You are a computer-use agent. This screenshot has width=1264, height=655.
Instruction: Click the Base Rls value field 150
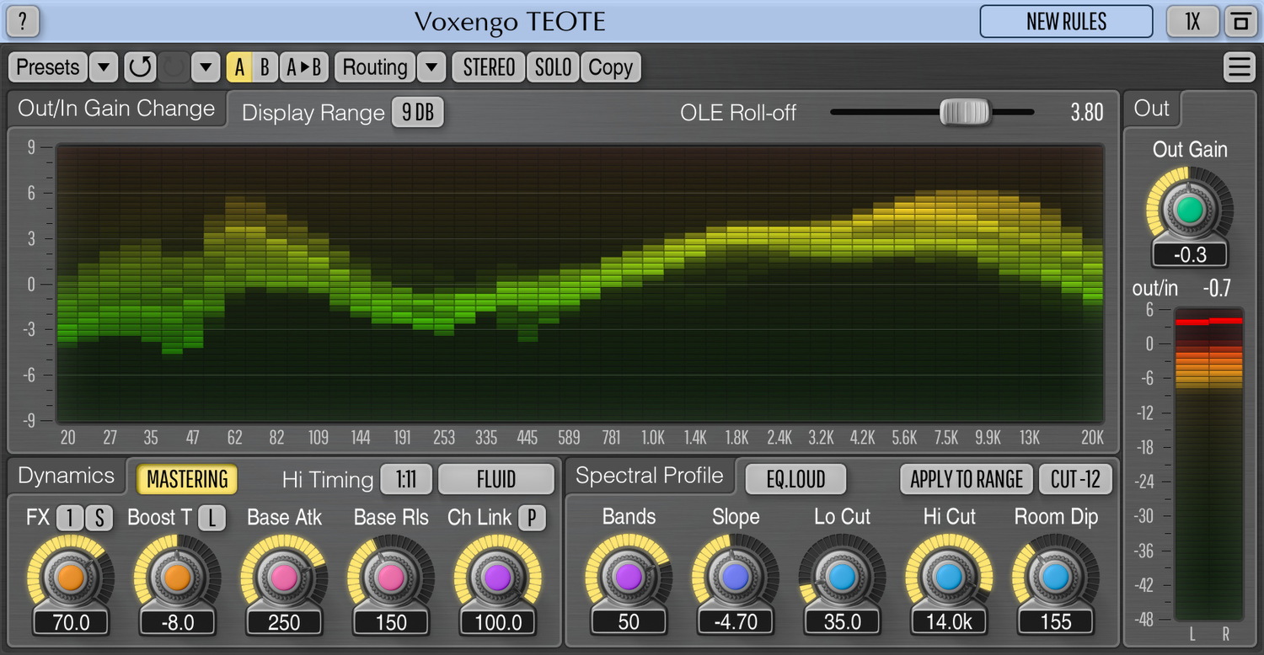coord(391,623)
